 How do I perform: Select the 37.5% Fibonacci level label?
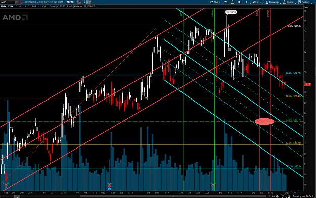point(293,96)
